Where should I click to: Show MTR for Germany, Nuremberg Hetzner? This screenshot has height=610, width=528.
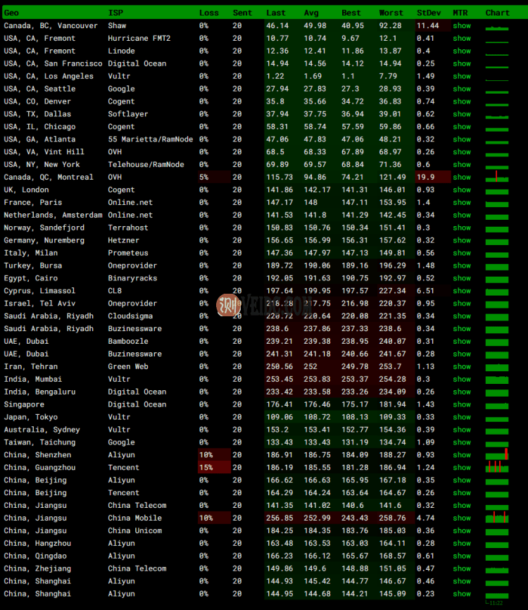click(462, 240)
